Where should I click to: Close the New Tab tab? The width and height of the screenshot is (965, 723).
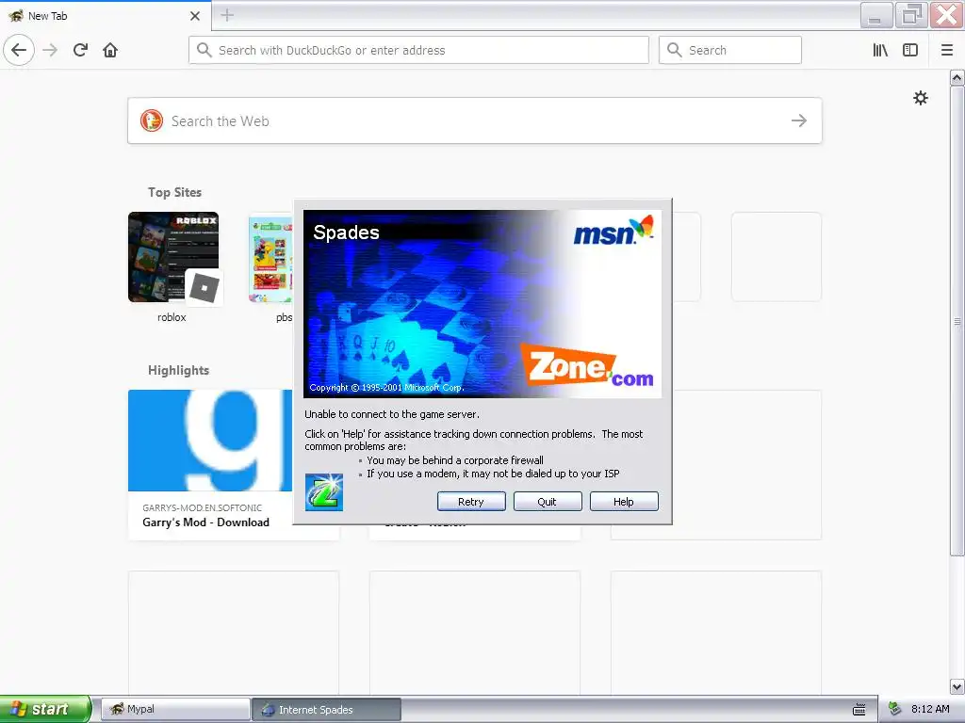pyautogui.click(x=195, y=16)
